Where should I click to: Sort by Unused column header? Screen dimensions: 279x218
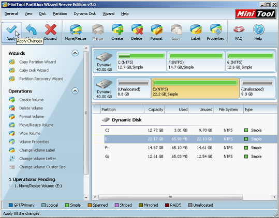pyautogui.click(x=201, y=110)
